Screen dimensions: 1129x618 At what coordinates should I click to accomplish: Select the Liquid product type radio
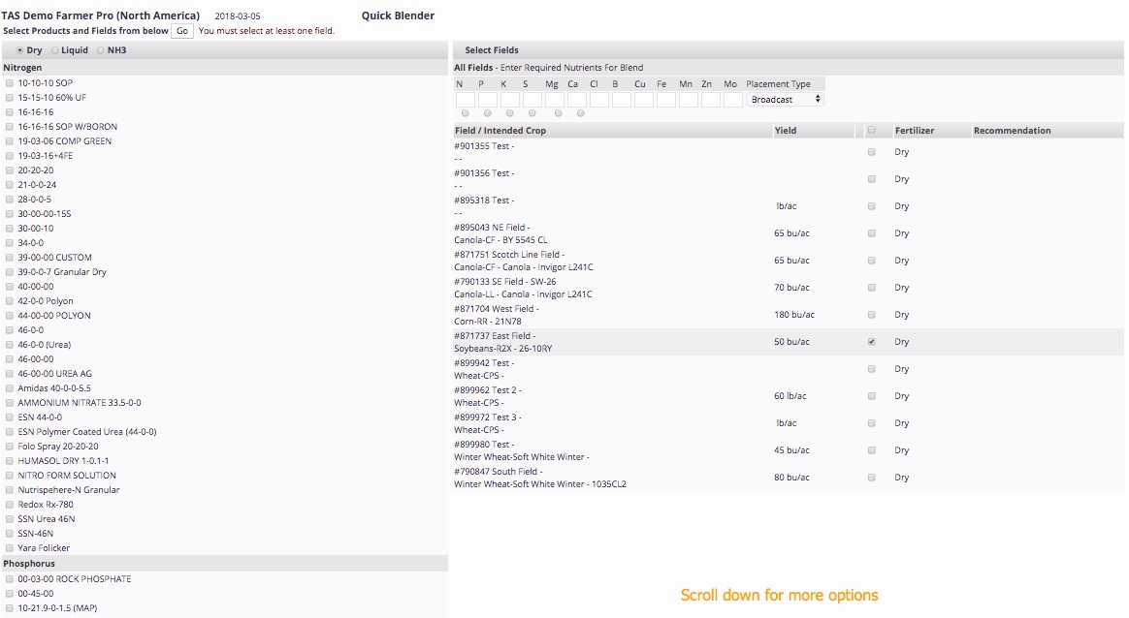click(x=54, y=50)
